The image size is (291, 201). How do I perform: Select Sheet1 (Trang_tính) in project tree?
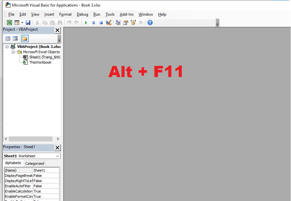pyautogui.click(x=45, y=57)
